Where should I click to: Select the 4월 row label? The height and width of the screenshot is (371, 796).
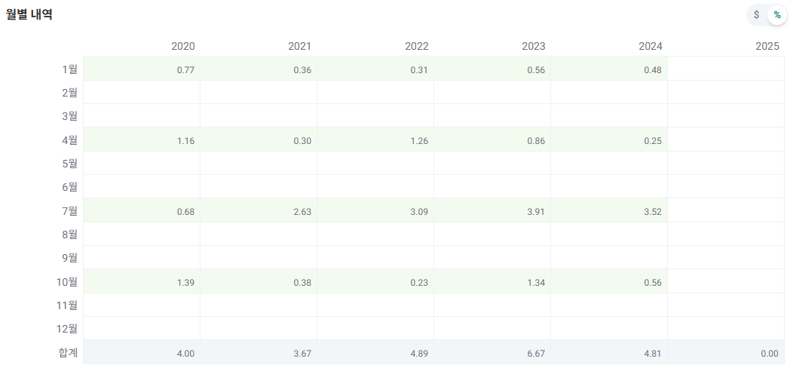pos(69,140)
